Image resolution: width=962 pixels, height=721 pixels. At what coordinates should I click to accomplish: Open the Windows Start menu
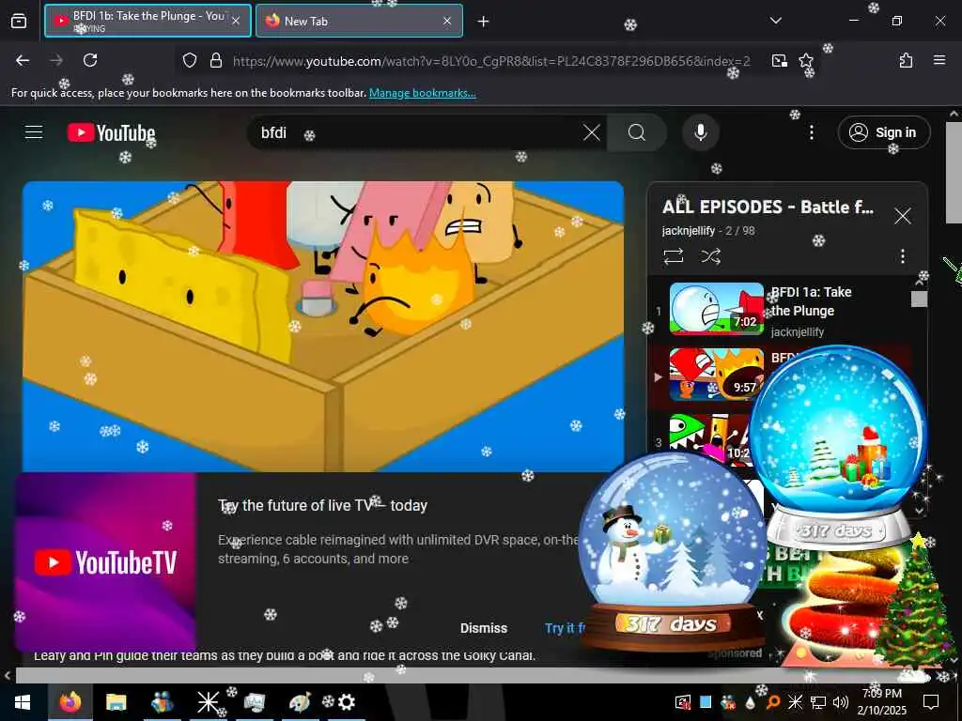(23, 702)
